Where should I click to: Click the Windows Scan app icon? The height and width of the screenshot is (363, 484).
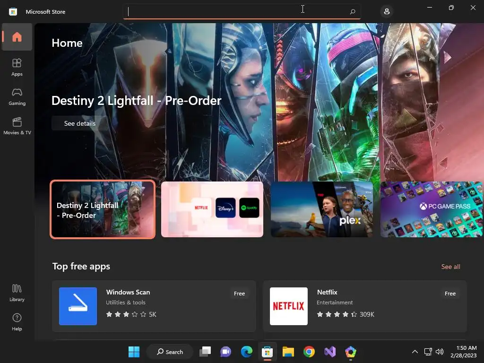pos(78,306)
